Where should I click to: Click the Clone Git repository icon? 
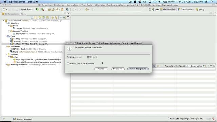click(44, 18)
